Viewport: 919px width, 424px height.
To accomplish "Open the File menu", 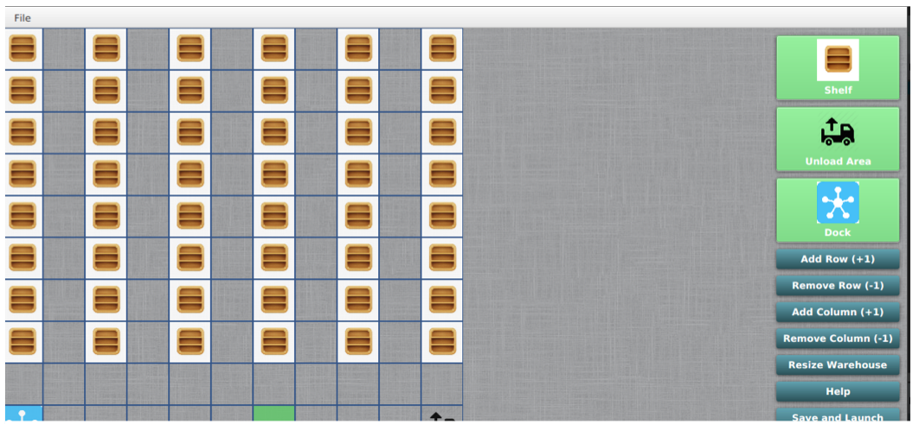I will tap(22, 18).
